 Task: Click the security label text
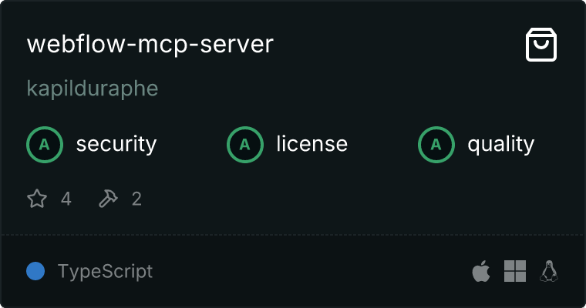pos(116,144)
